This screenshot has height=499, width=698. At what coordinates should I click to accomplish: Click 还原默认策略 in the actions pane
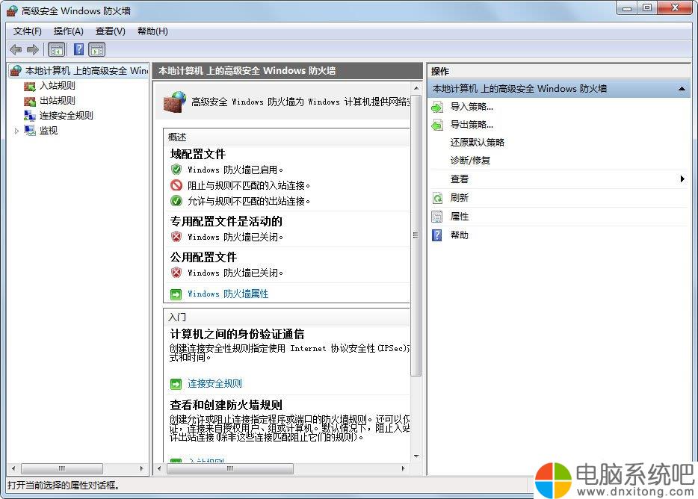(478, 143)
